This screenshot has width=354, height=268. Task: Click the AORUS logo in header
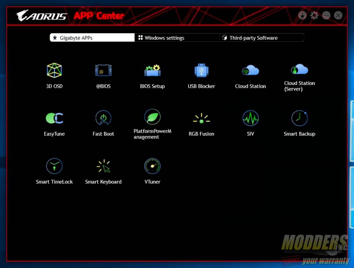(x=42, y=16)
